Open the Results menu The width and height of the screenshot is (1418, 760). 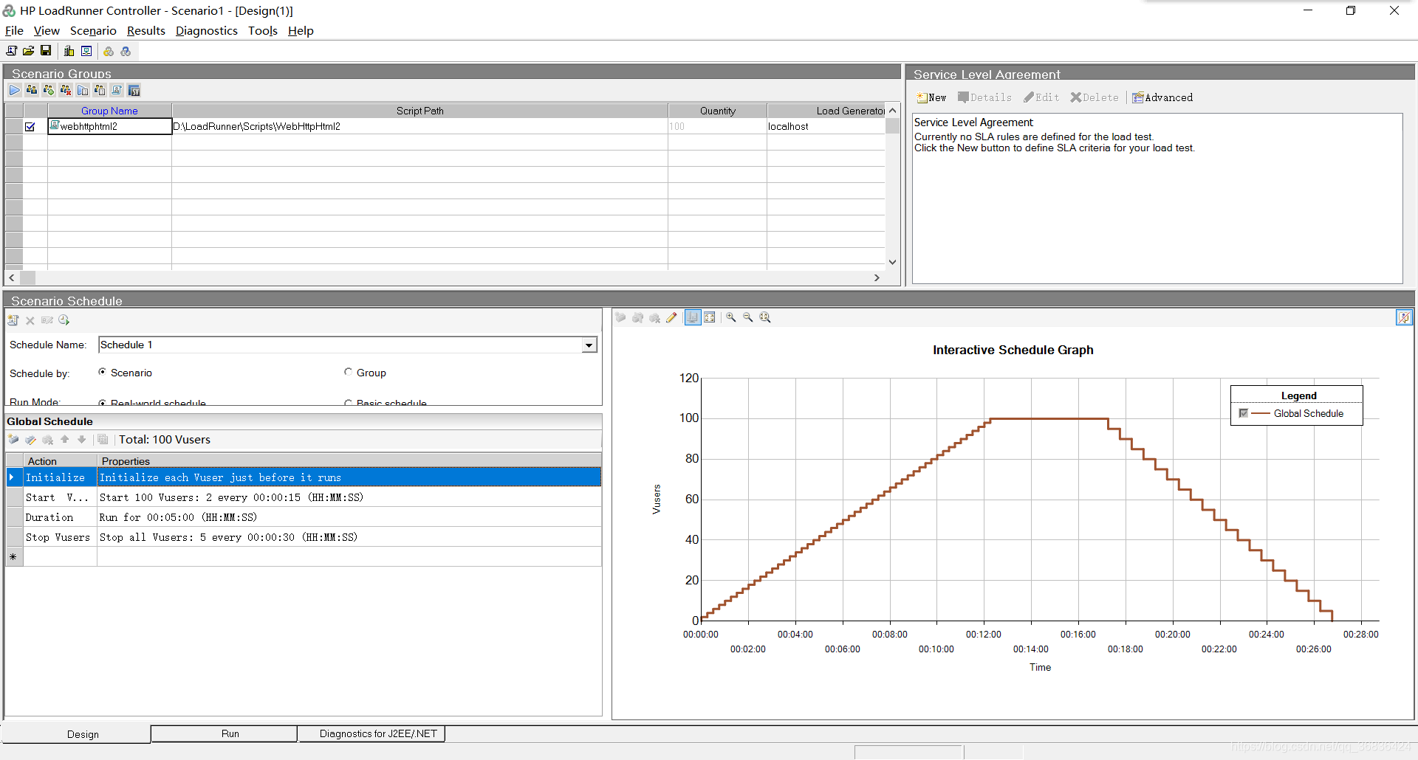[x=146, y=31]
